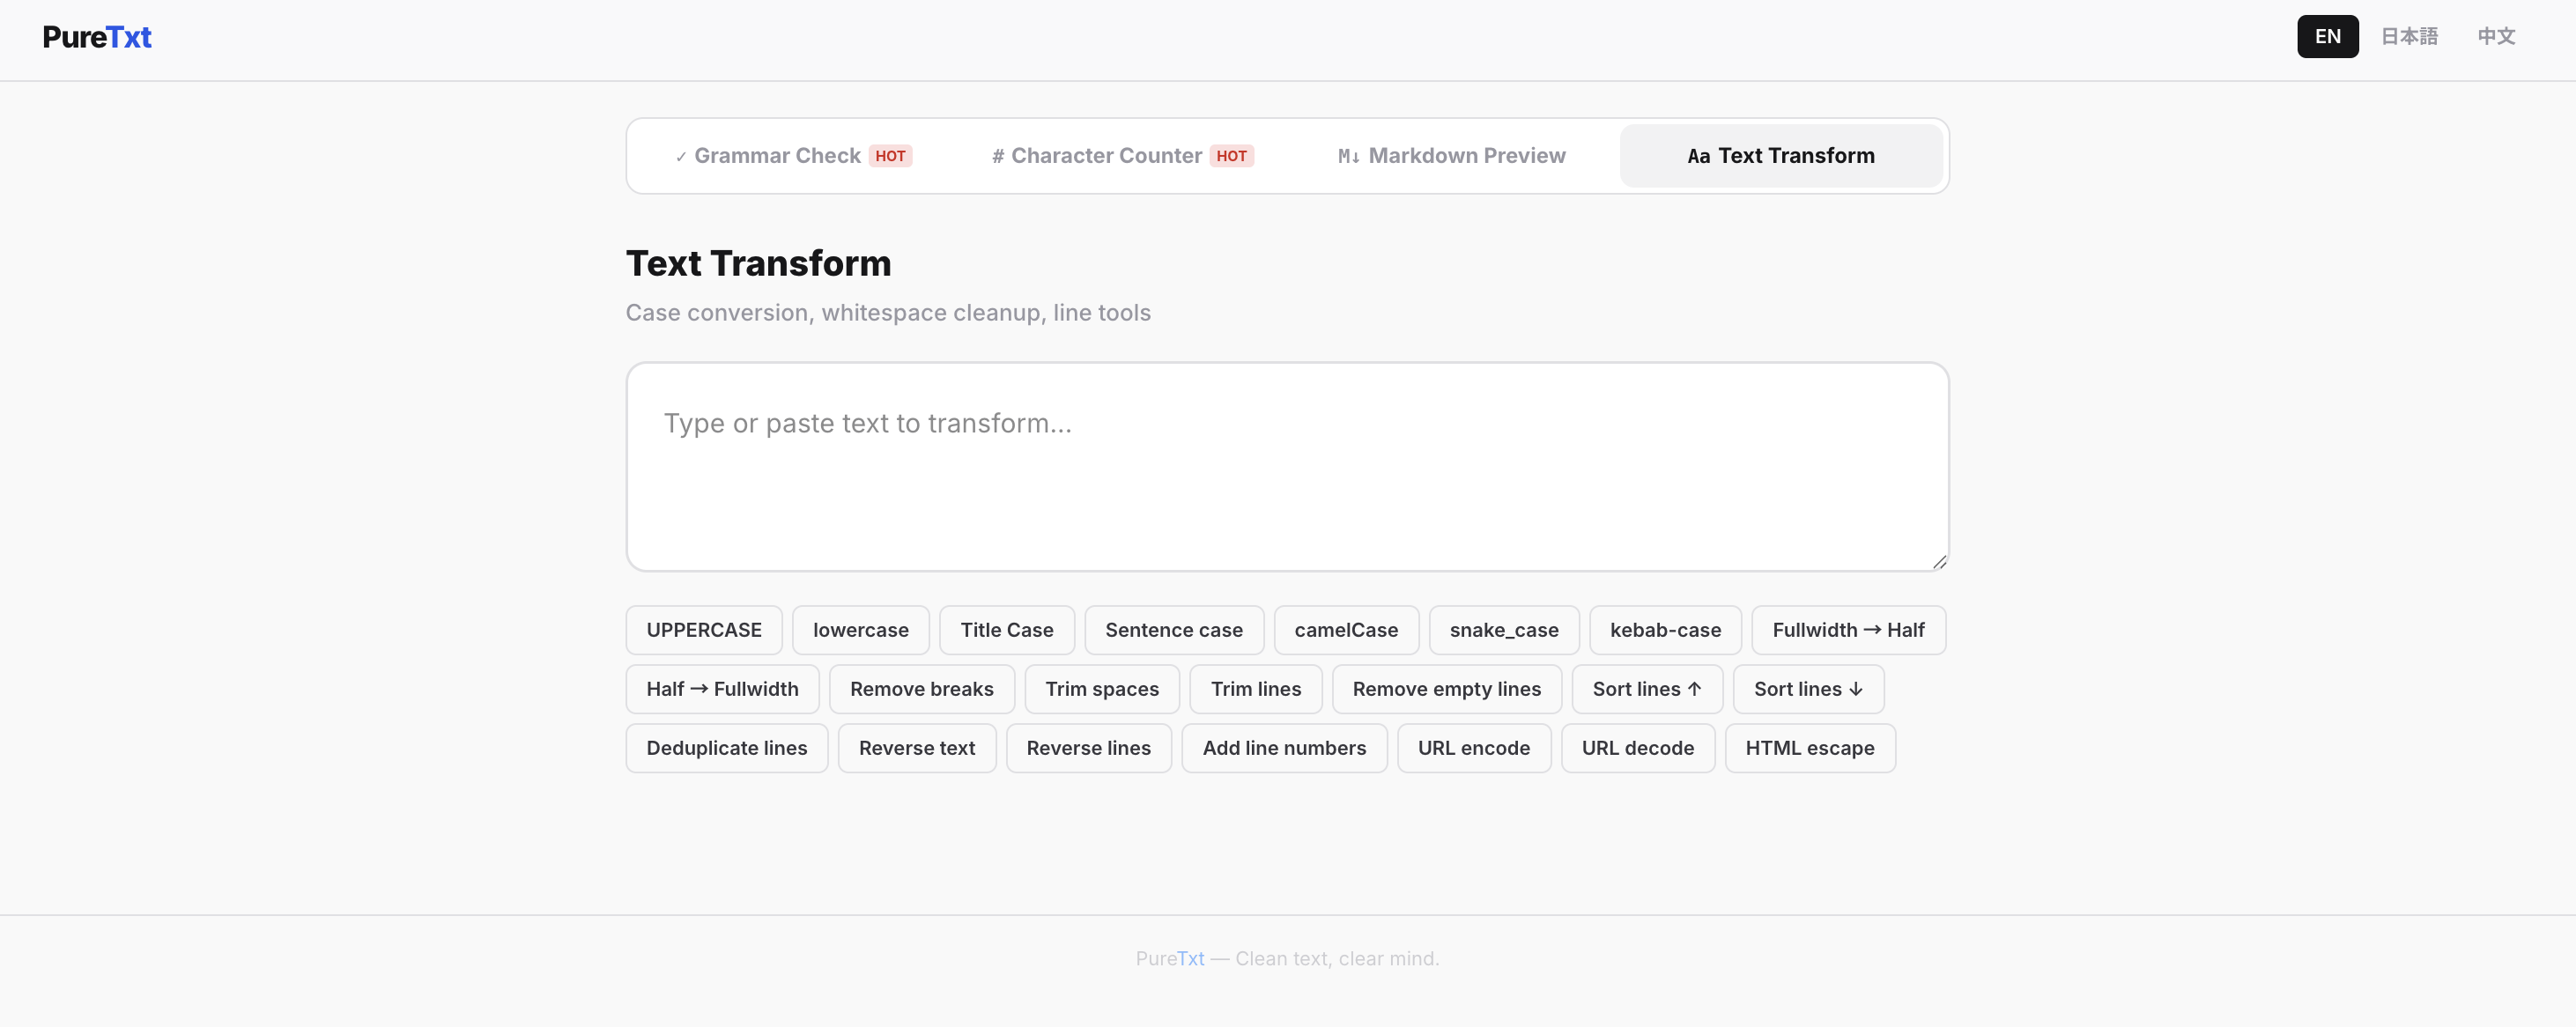Convert text to snake_case
The width and height of the screenshot is (2576, 1027).
[x=1503, y=630]
